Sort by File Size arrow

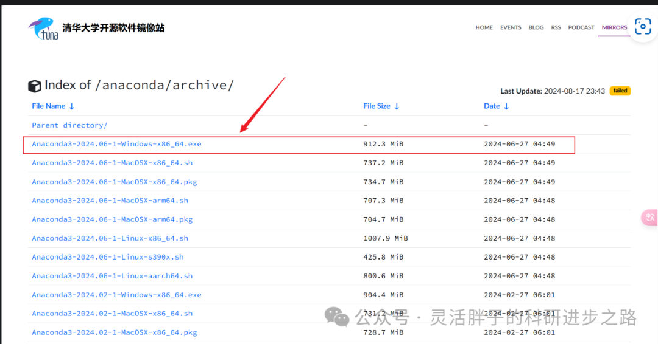[397, 106]
